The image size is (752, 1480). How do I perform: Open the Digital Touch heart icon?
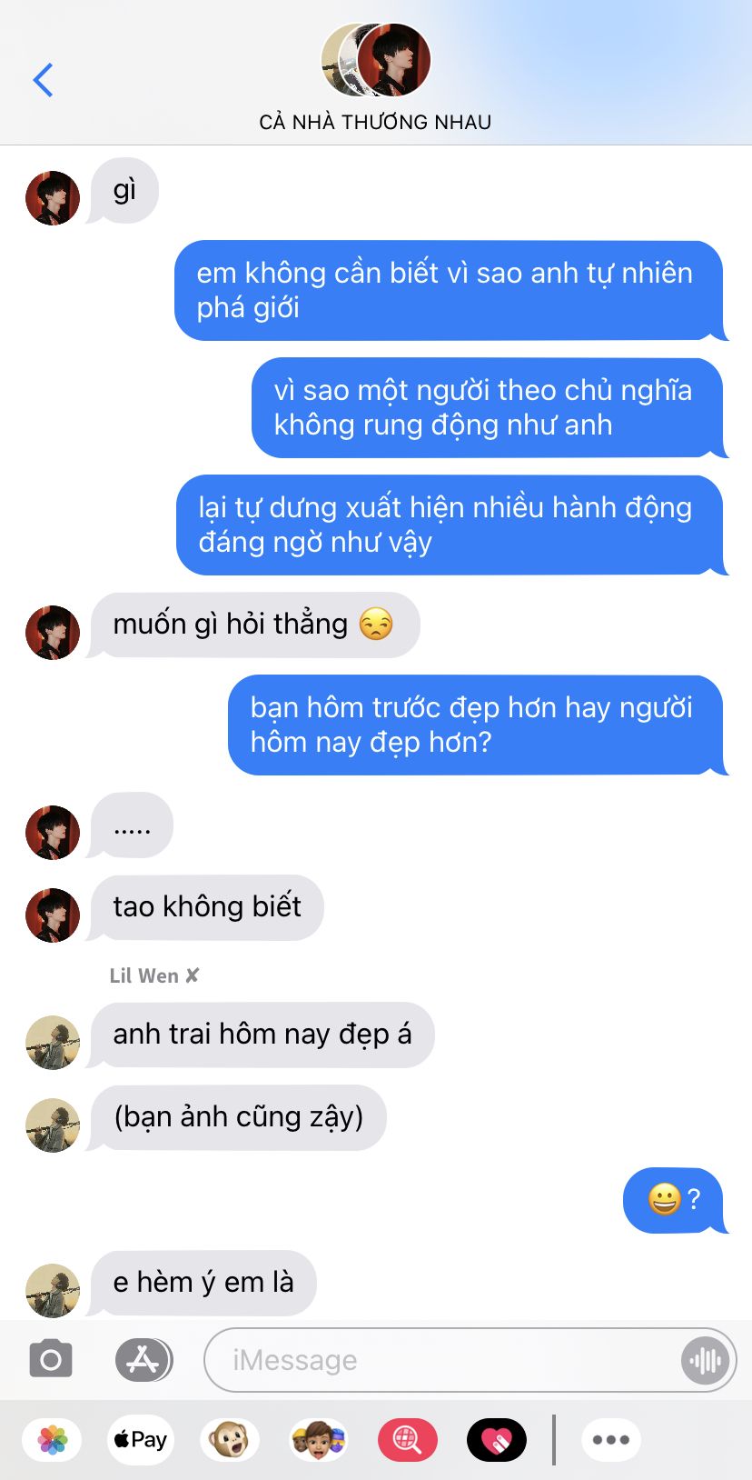[496, 1440]
